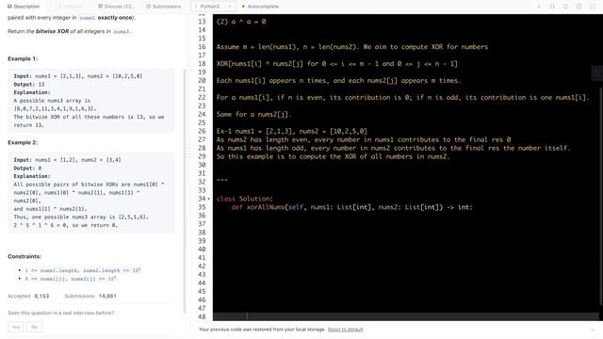
Task: Open the Python3 language dropdown
Action: (x=213, y=7)
